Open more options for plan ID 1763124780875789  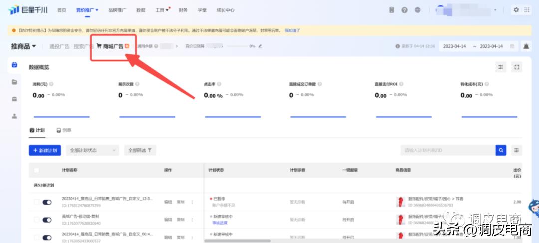[192, 202]
